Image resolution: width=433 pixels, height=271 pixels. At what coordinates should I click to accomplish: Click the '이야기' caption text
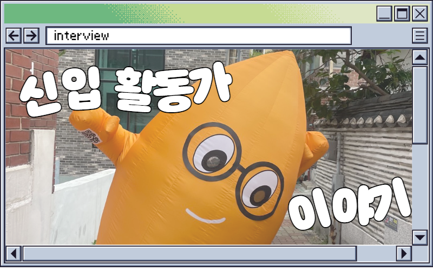point(349,203)
